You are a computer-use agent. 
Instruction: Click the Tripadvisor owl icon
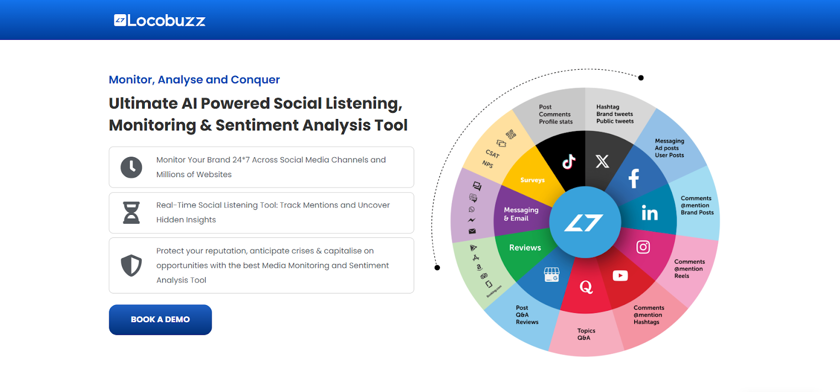coord(484,276)
